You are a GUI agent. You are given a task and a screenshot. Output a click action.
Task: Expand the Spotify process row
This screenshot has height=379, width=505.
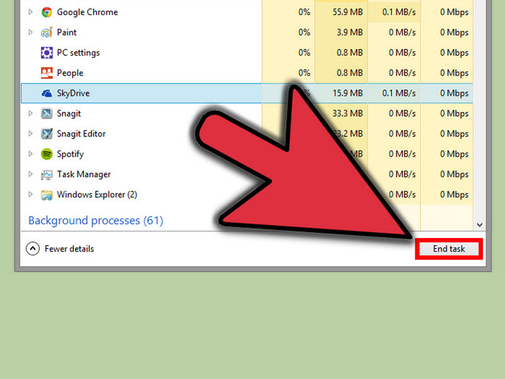point(30,153)
